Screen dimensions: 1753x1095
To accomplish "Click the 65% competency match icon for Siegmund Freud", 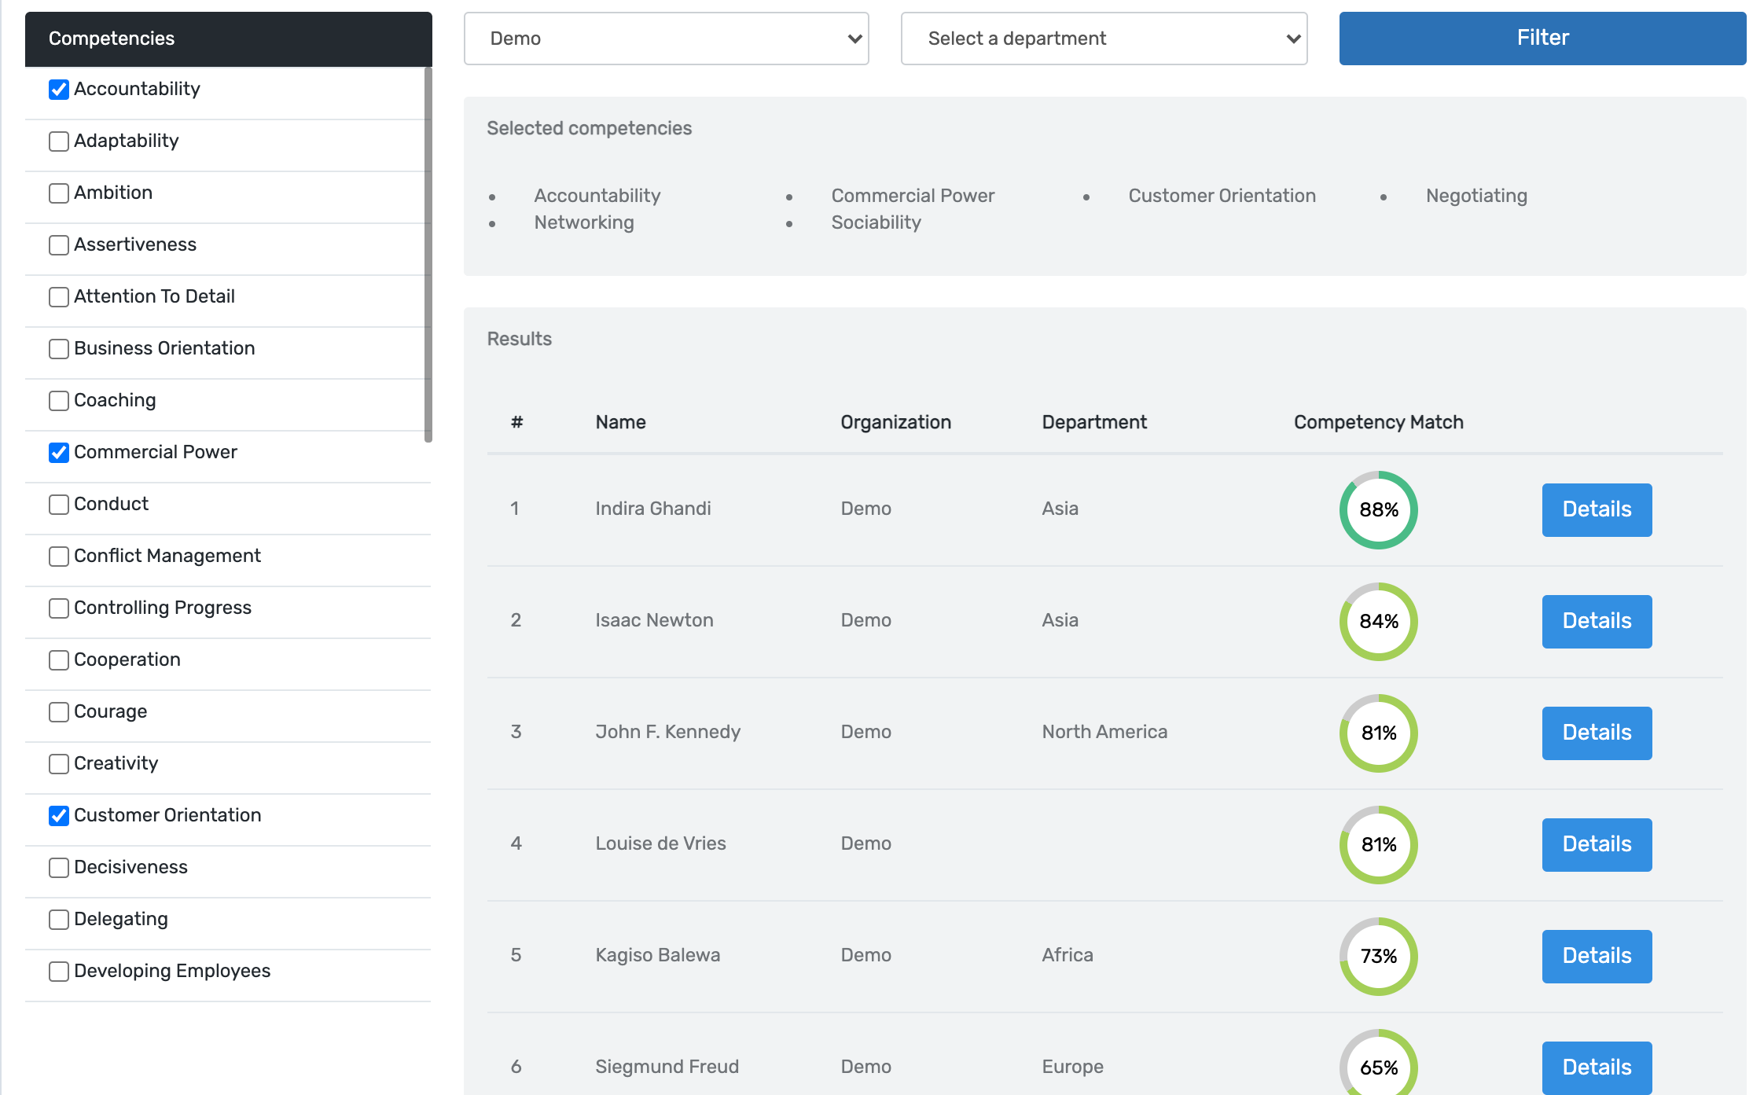I will click(x=1379, y=1066).
